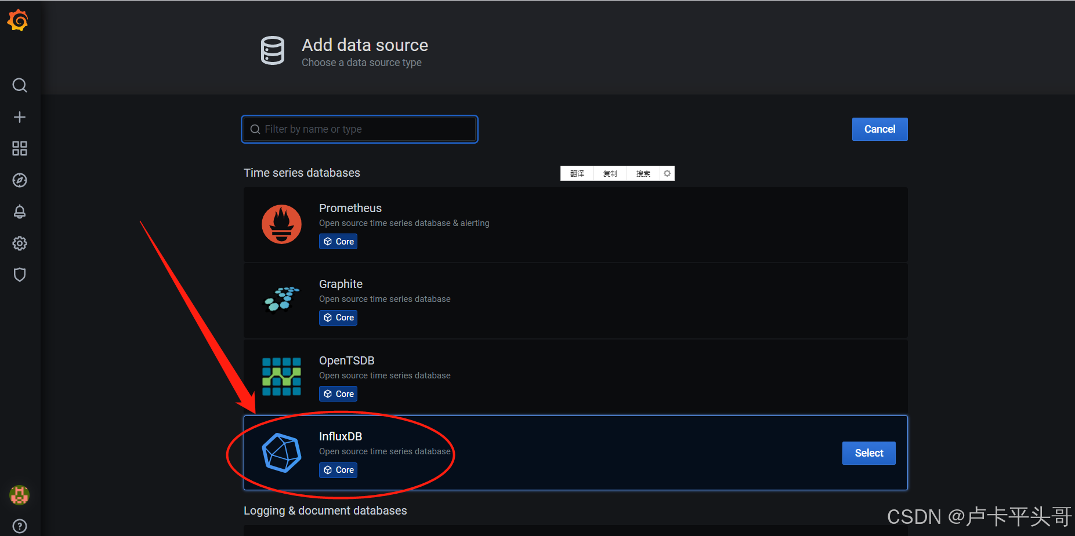Open Server Admin via the shield icon

20,275
